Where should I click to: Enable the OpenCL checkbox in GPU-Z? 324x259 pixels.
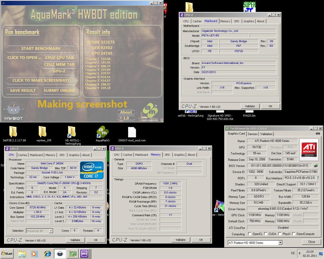pyautogui.click(x=250, y=234)
